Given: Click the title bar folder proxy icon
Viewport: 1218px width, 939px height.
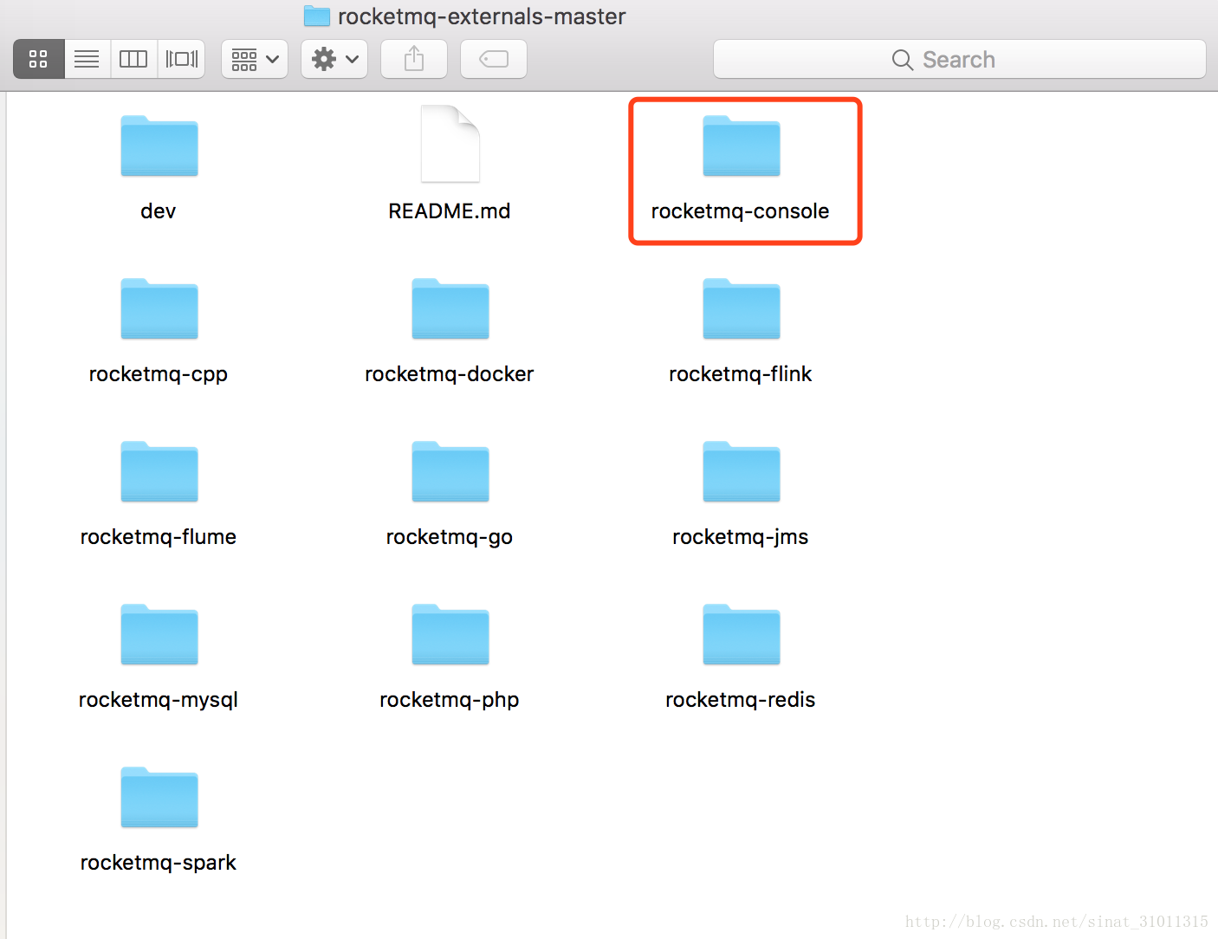Looking at the screenshot, I should coord(317,16).
